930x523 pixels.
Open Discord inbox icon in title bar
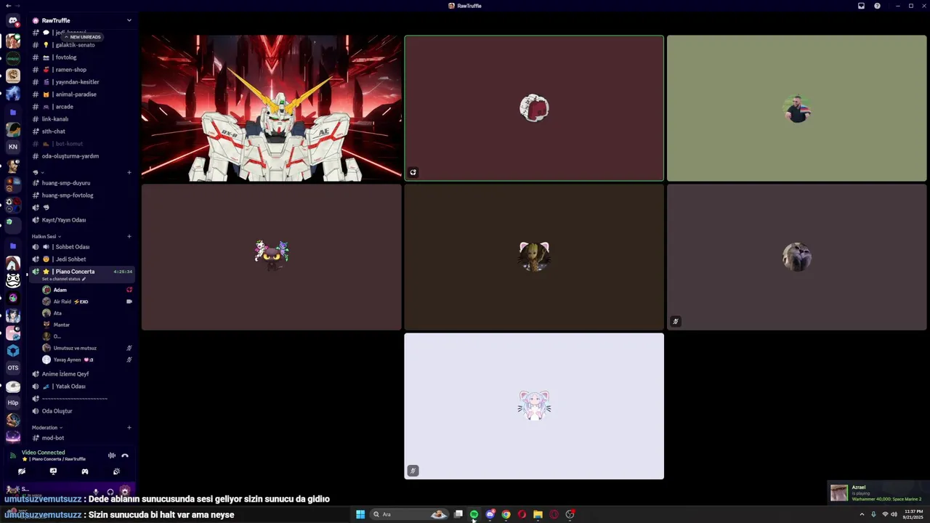[x=861, y=6]
